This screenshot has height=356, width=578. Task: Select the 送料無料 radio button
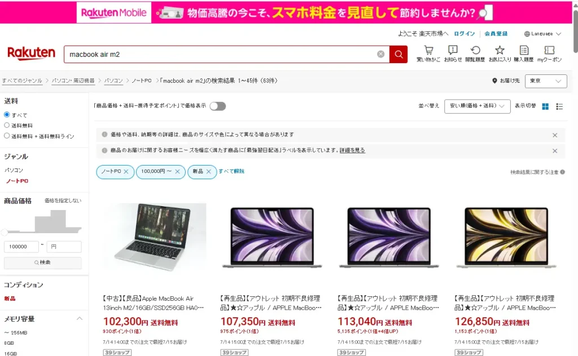7,125
